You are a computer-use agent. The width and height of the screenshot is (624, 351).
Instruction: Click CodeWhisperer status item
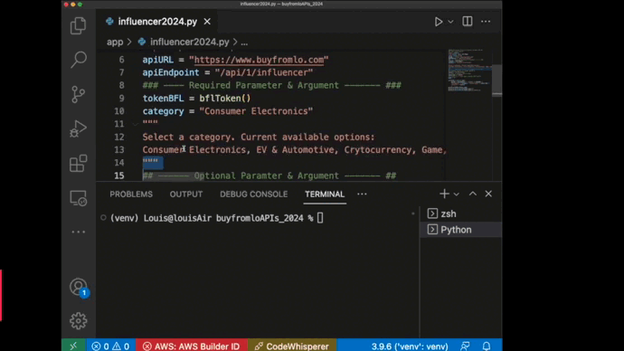[x=292, y=346]
